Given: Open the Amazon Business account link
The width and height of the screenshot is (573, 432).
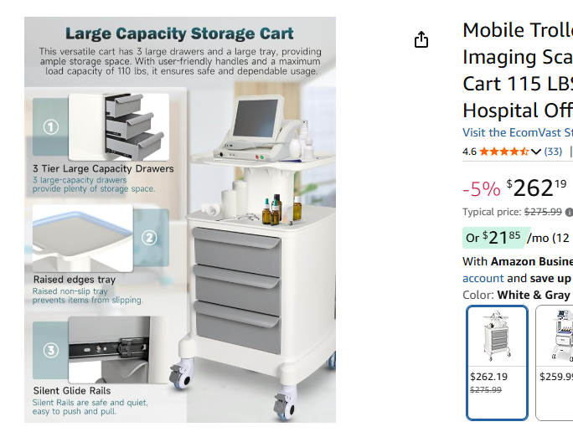Looking at the screenshot, I should coord(483,278).
